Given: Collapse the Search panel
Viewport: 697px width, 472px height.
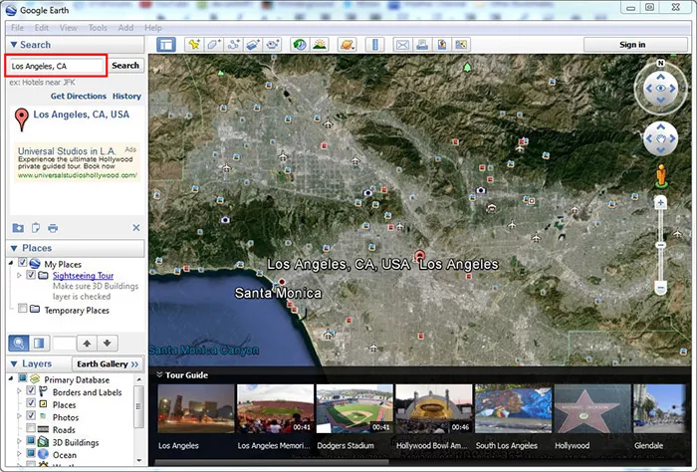Looking at the screenshot, I should (13, 45).
